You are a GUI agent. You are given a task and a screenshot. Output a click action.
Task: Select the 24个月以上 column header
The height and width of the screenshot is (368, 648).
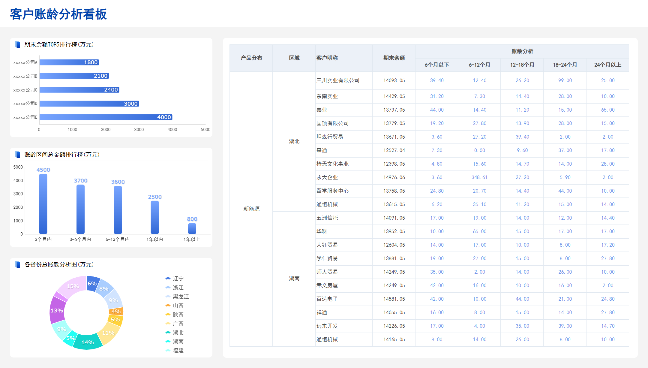(x=607, y=65)
